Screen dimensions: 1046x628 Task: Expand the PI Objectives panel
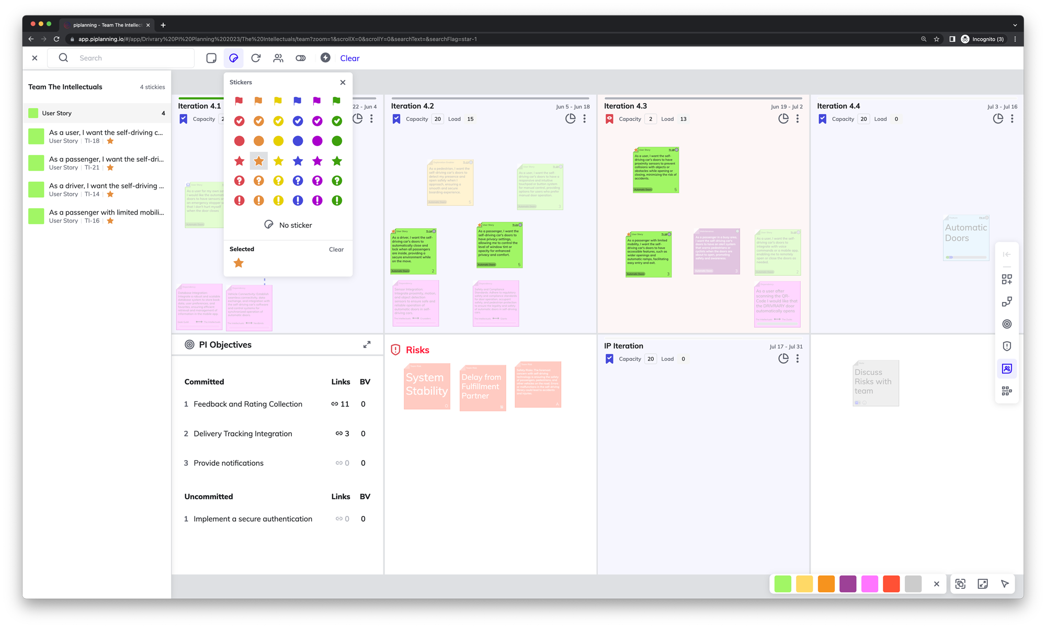pos(367,344)
